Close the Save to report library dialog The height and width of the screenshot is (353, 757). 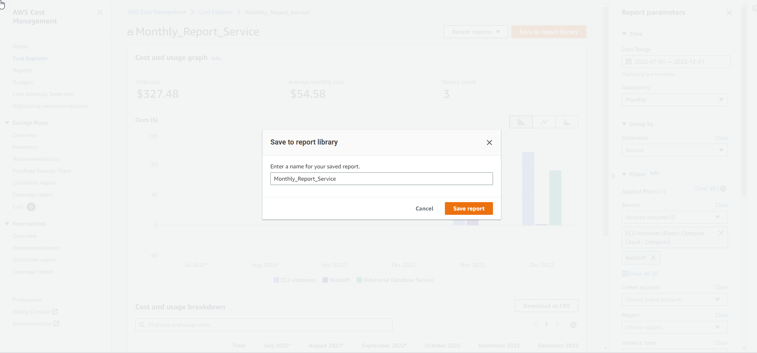(489, 143)
